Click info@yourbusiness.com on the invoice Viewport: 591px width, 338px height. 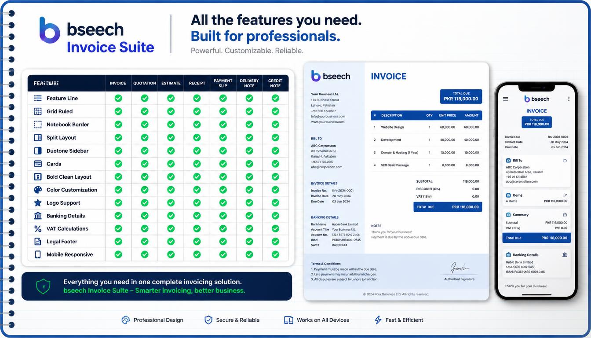click(328, 117)
